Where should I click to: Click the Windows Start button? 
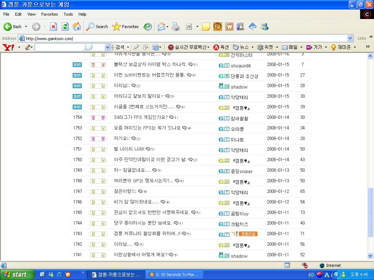pos(17,275)
